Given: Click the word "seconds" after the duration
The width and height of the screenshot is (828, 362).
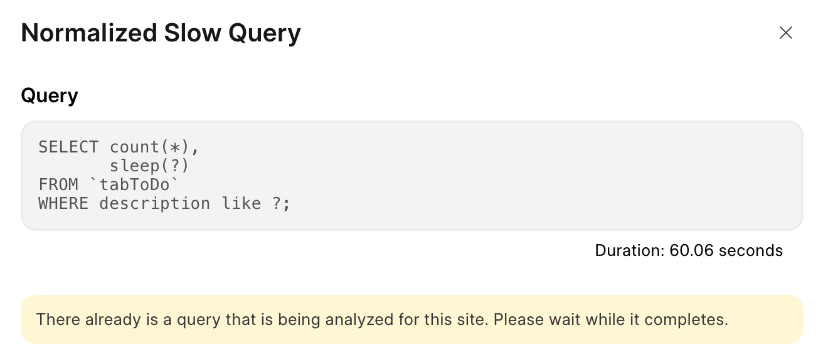Looking at the screenshot, I should click(x=751, y=251).
